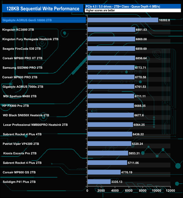Screen dimensions: 183x198
Task: Click the 6856.64 score value
Action: point(141,58)
